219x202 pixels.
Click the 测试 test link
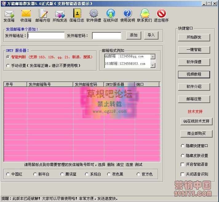(x=138, y=165)
